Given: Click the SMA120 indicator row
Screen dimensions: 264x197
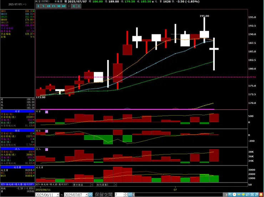Looking at the screenshot, I should click(17, 22).
